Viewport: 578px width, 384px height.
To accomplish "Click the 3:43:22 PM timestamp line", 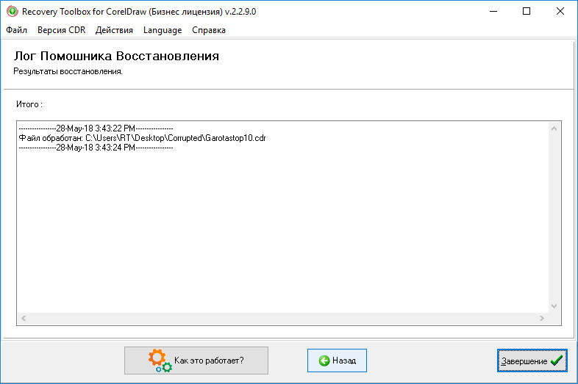I will [x=96, y=128].
